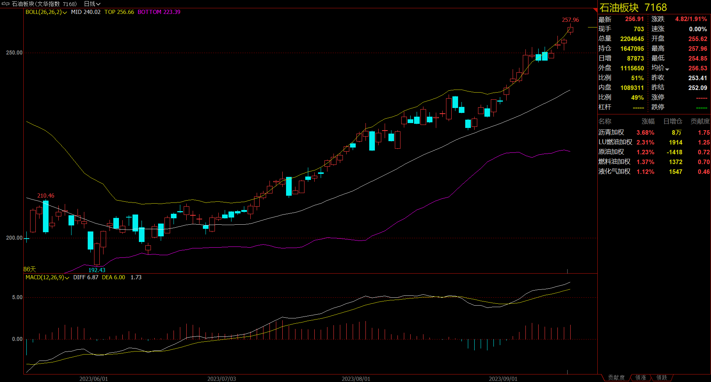Click the red corner marker above 石油板块 title
The width and height of the screenshot is (711, 382).
click(595, 10)
